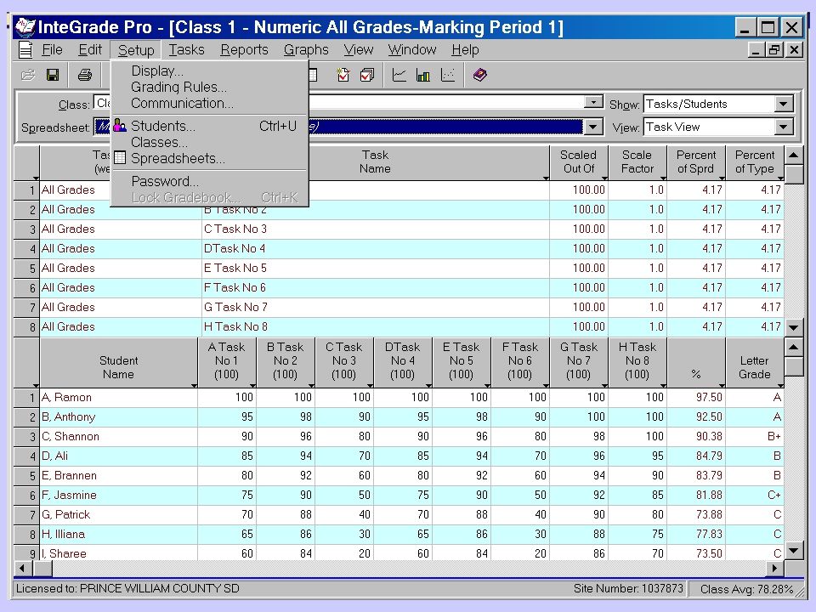Click student grid scrollbar down arrow
This screenshot has height=612, width=816.
(794, 551)
